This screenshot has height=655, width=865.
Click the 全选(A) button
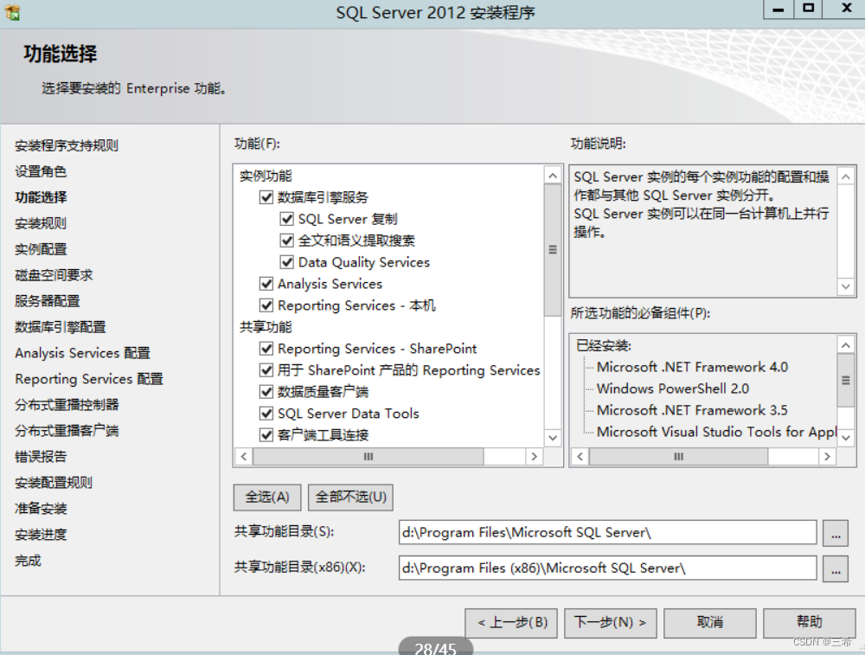click(266, 498)
